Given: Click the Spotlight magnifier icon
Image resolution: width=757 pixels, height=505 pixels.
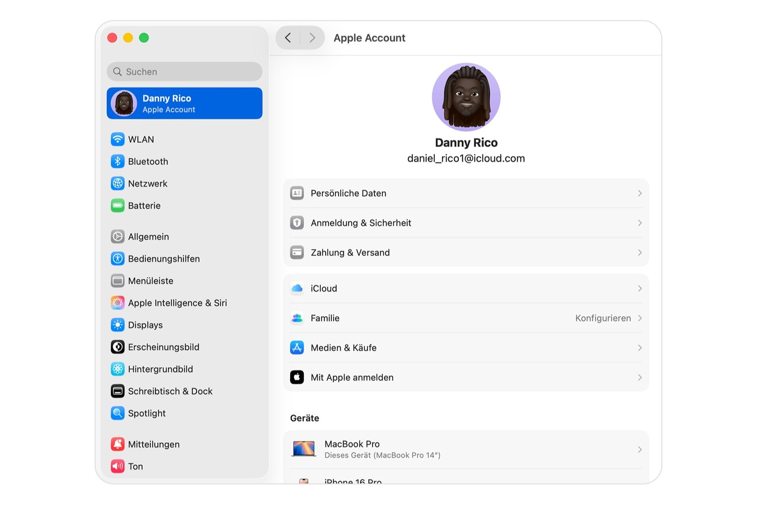Looking at the screenshot, I should (x=117, y=413).
